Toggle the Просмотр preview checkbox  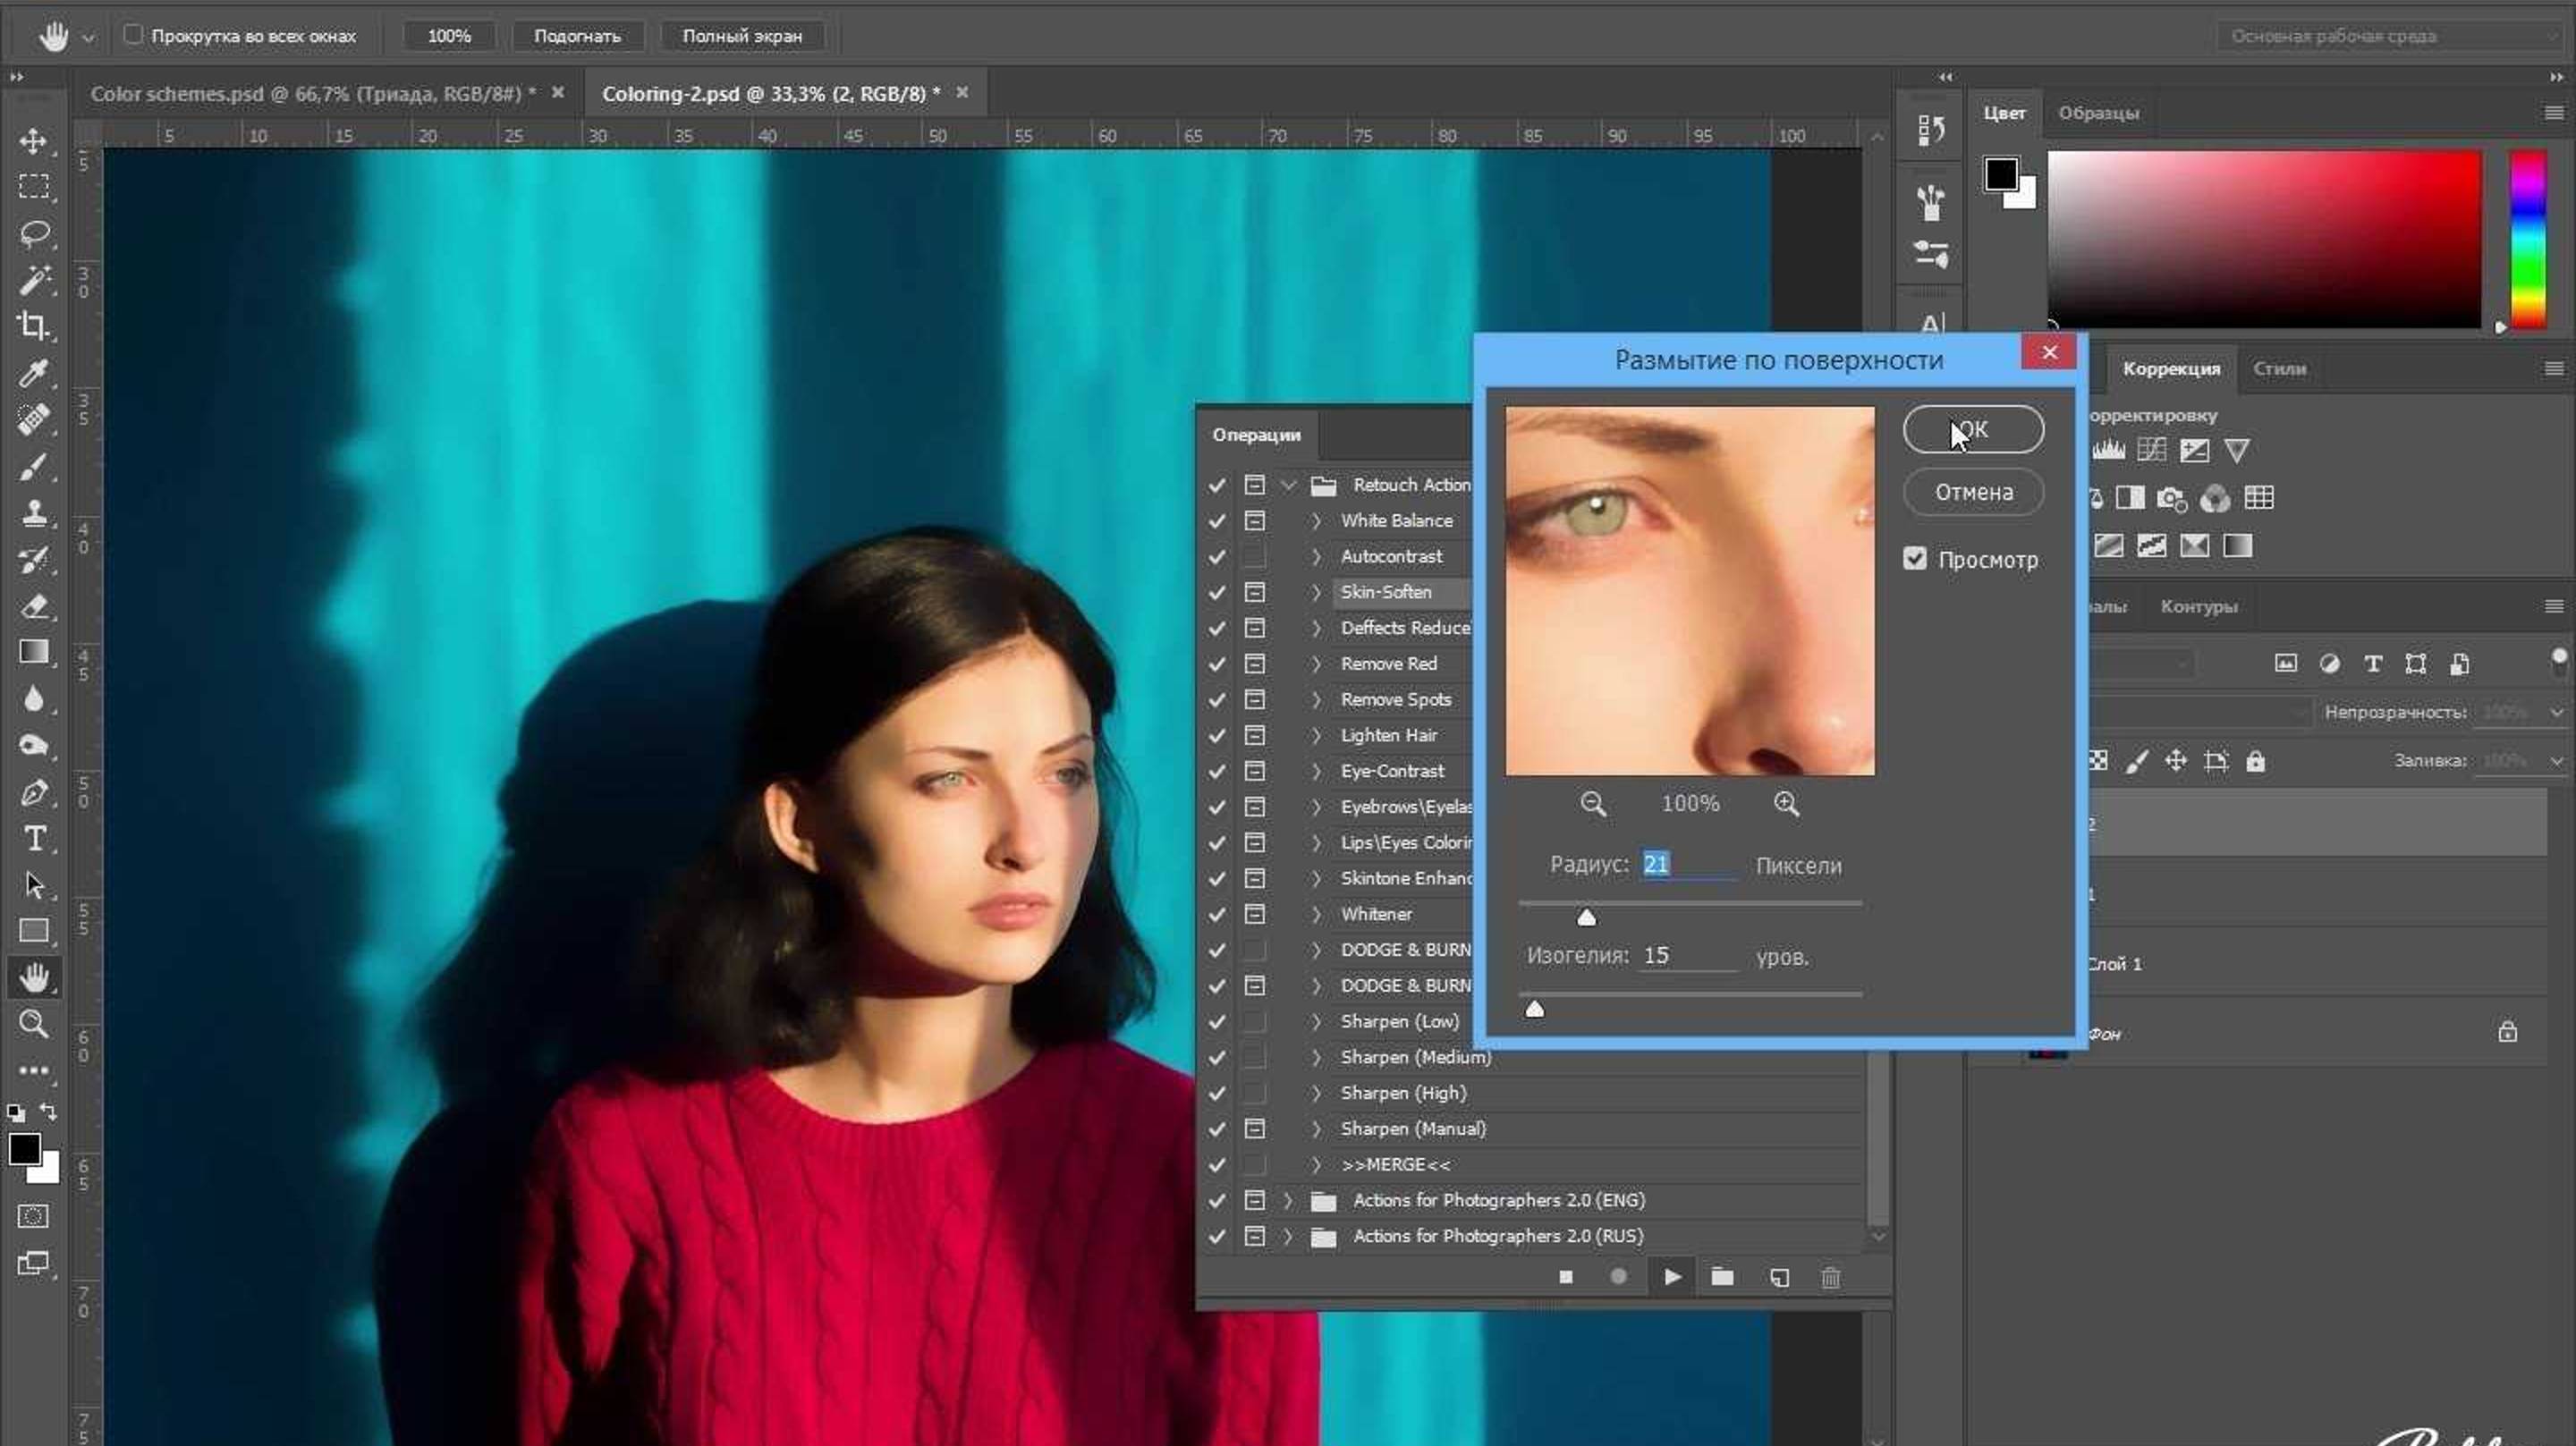click(1914, 559)
